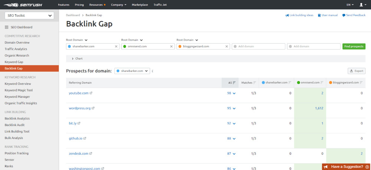Open the Prospects for domain shanebarker.com dropdown
Screen dimensions: 371x170
pos(132,71)
